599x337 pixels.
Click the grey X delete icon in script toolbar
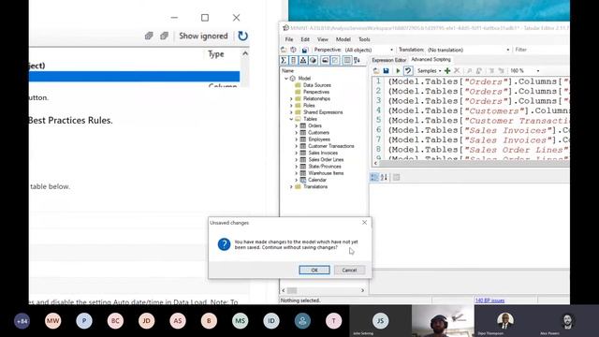point(457,71)
